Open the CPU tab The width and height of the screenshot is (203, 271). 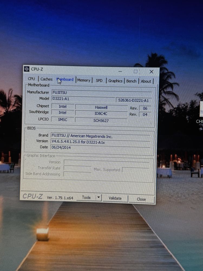pyautogui.click(x=31, y=79)
